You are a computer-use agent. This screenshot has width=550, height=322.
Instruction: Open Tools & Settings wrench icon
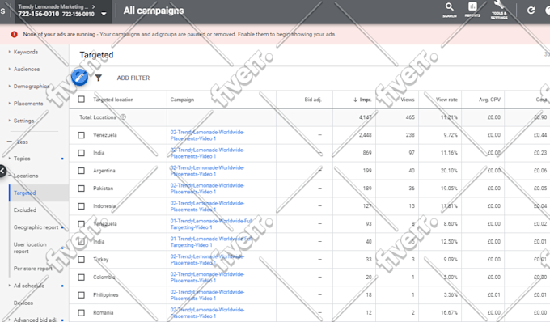(x=499, y=10)
